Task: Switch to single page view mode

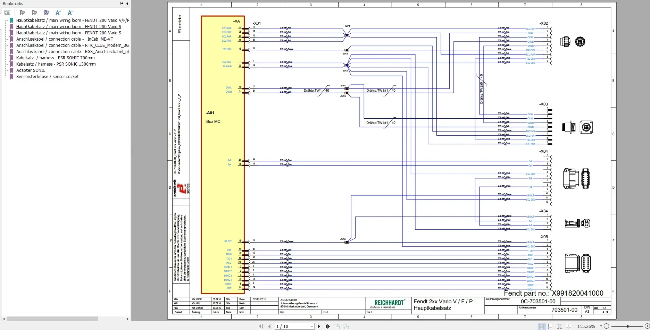Action: (x=541, y=326)
